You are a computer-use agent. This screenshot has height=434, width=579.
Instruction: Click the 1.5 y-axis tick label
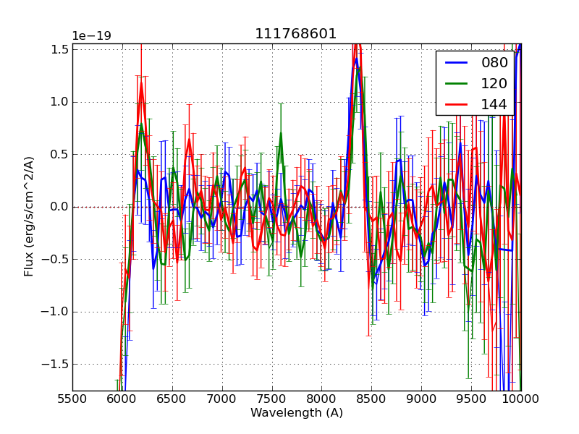60,49
